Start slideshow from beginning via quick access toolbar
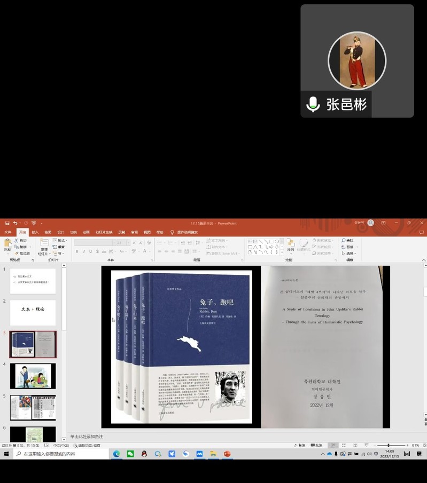The height and width of the screenshot is (483, 427). [34, 223]
